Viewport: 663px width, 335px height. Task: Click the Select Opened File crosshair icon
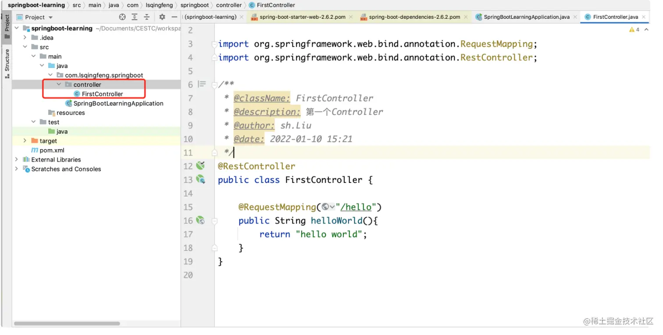coord(122,17)
